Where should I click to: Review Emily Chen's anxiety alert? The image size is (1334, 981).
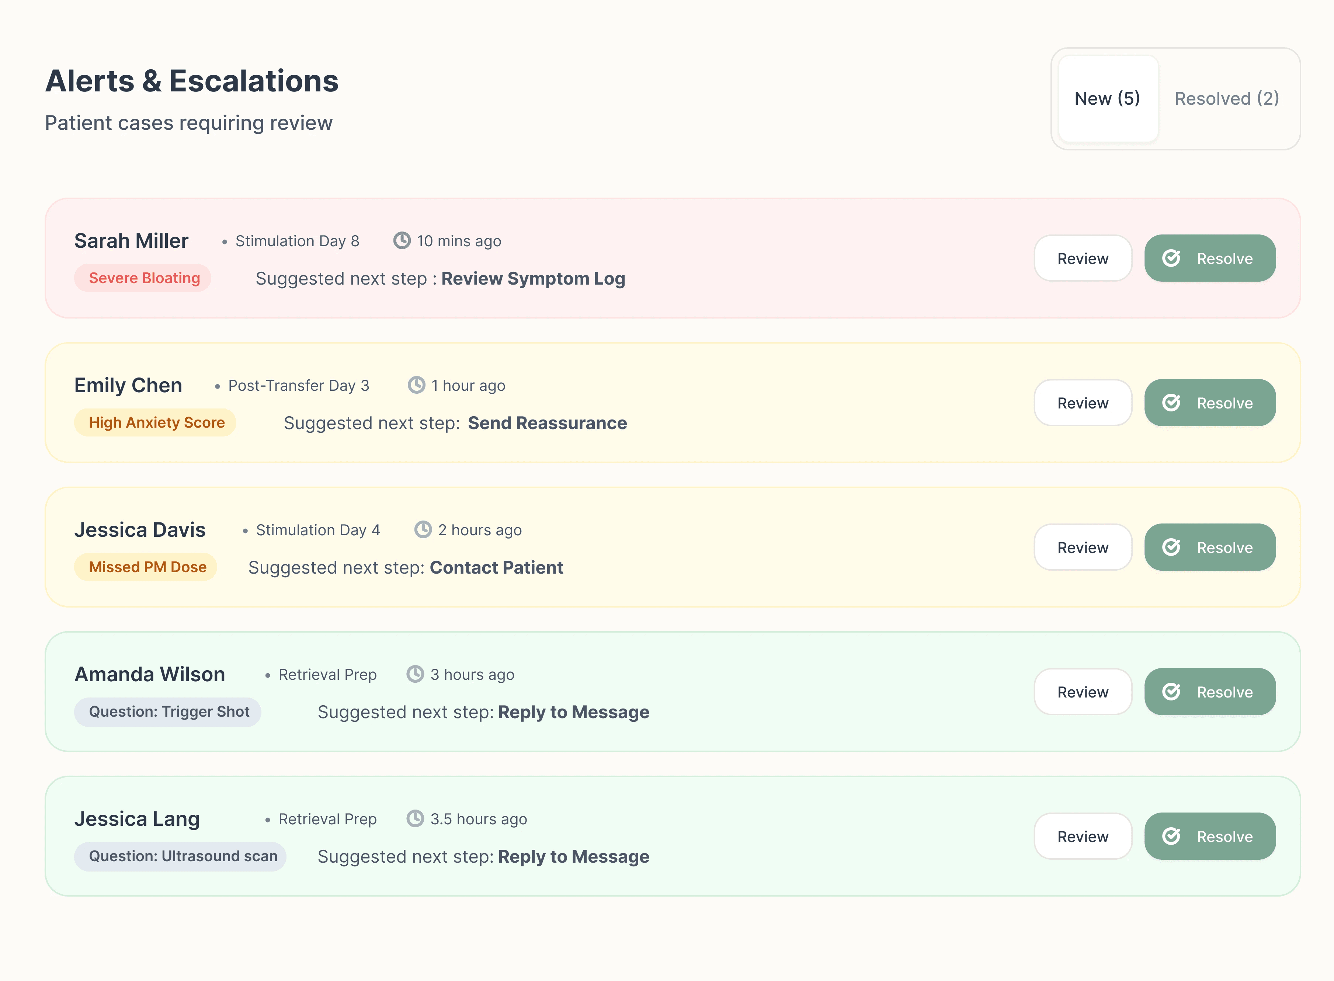[1082, 403]
